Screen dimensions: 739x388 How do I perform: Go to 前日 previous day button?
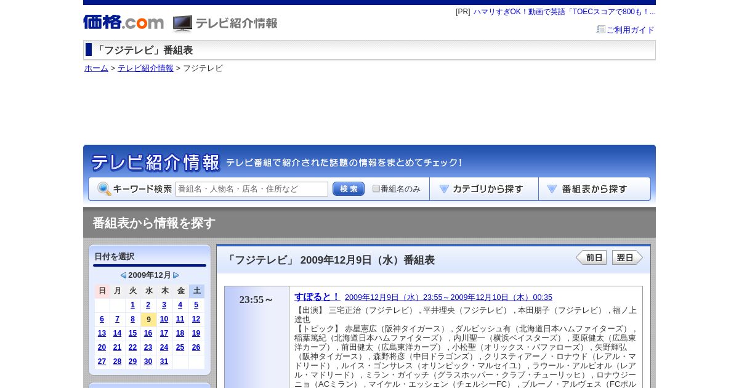point(591,257)
